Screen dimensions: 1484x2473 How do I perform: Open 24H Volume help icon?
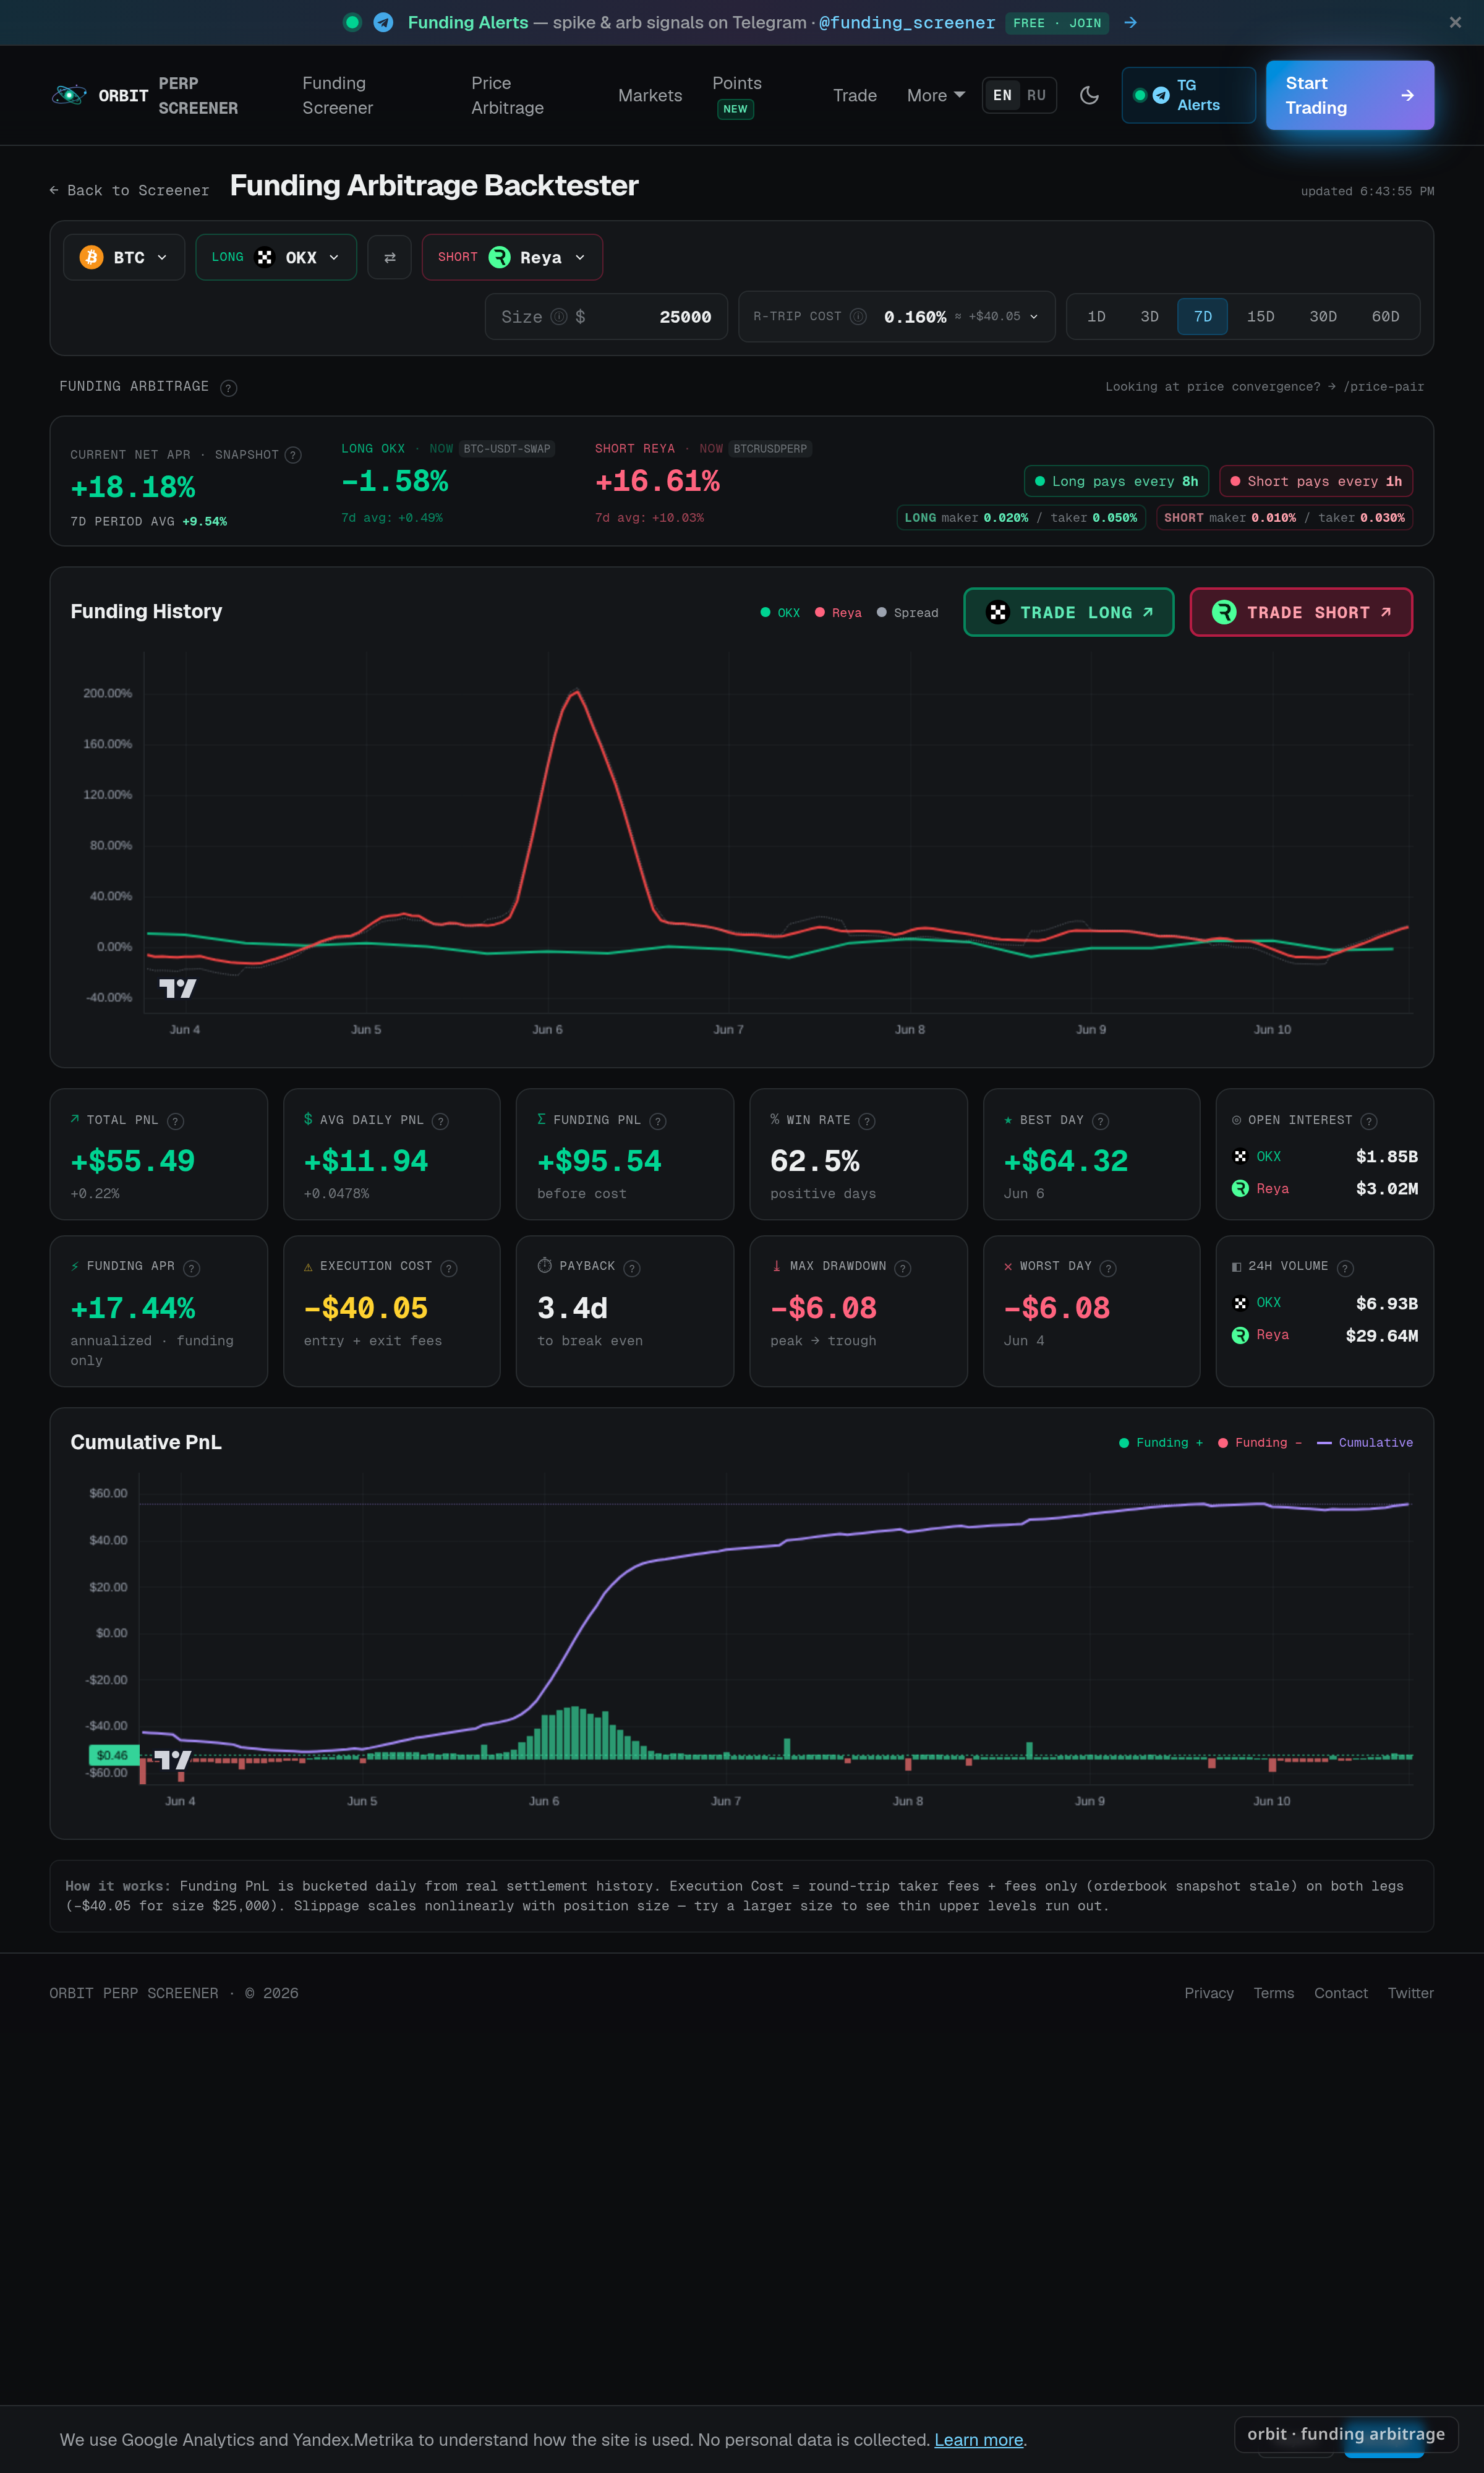pos(1345,1269)
